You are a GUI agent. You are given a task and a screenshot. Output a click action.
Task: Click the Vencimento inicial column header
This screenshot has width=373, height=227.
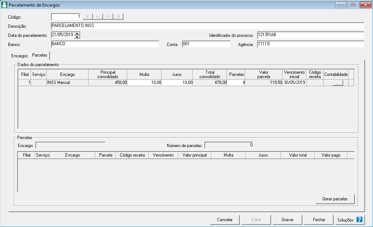point(294,74)
